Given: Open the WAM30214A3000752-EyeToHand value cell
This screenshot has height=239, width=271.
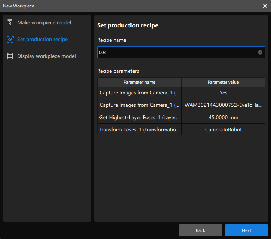Looking at the screenshot, I should click(x=223, y=105).
